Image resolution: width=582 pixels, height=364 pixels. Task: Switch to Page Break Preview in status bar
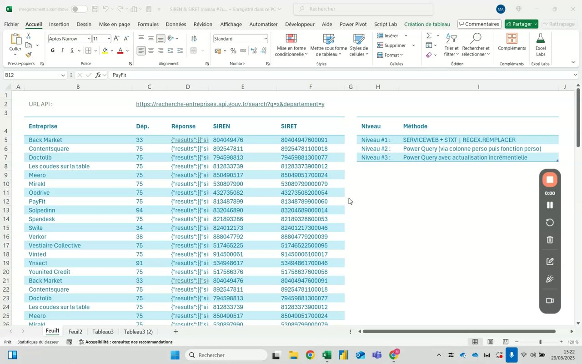pos(505,342)
